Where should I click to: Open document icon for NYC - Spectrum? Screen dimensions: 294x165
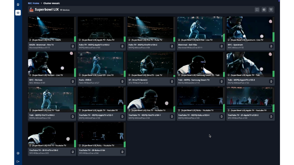(271, 46)
